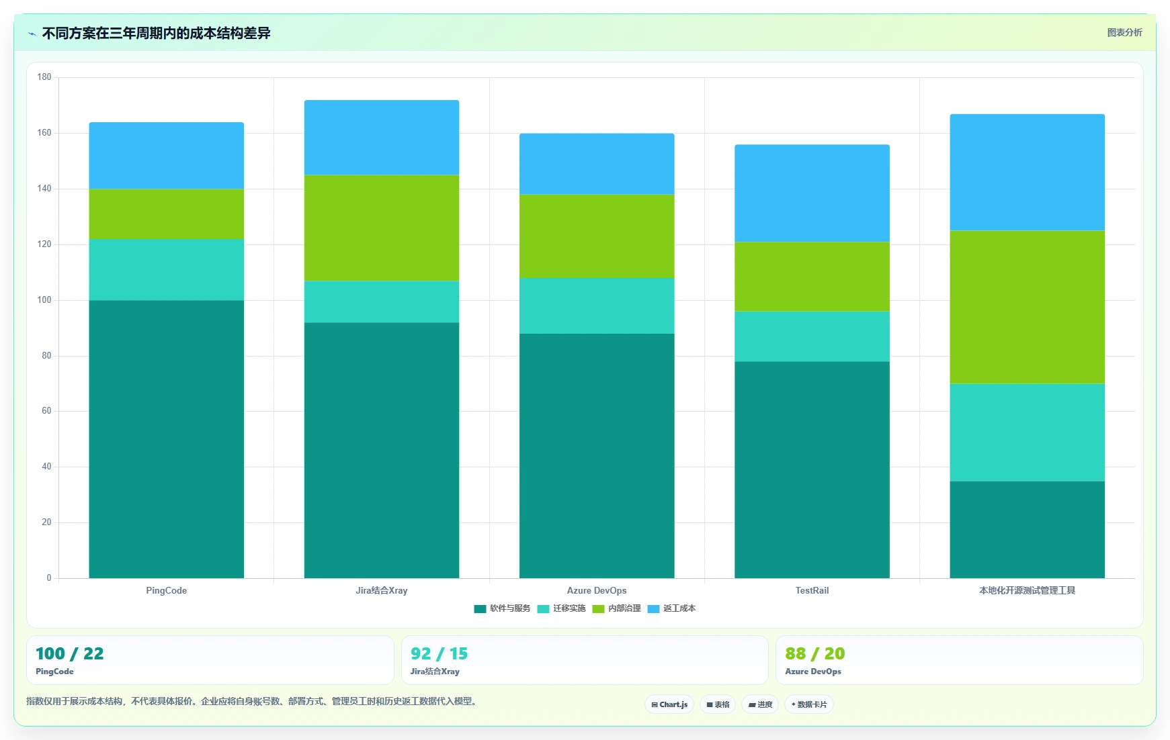1170x740 pixels.
Task: Click the 92 / 15 stat value
Action: point(440,654)
